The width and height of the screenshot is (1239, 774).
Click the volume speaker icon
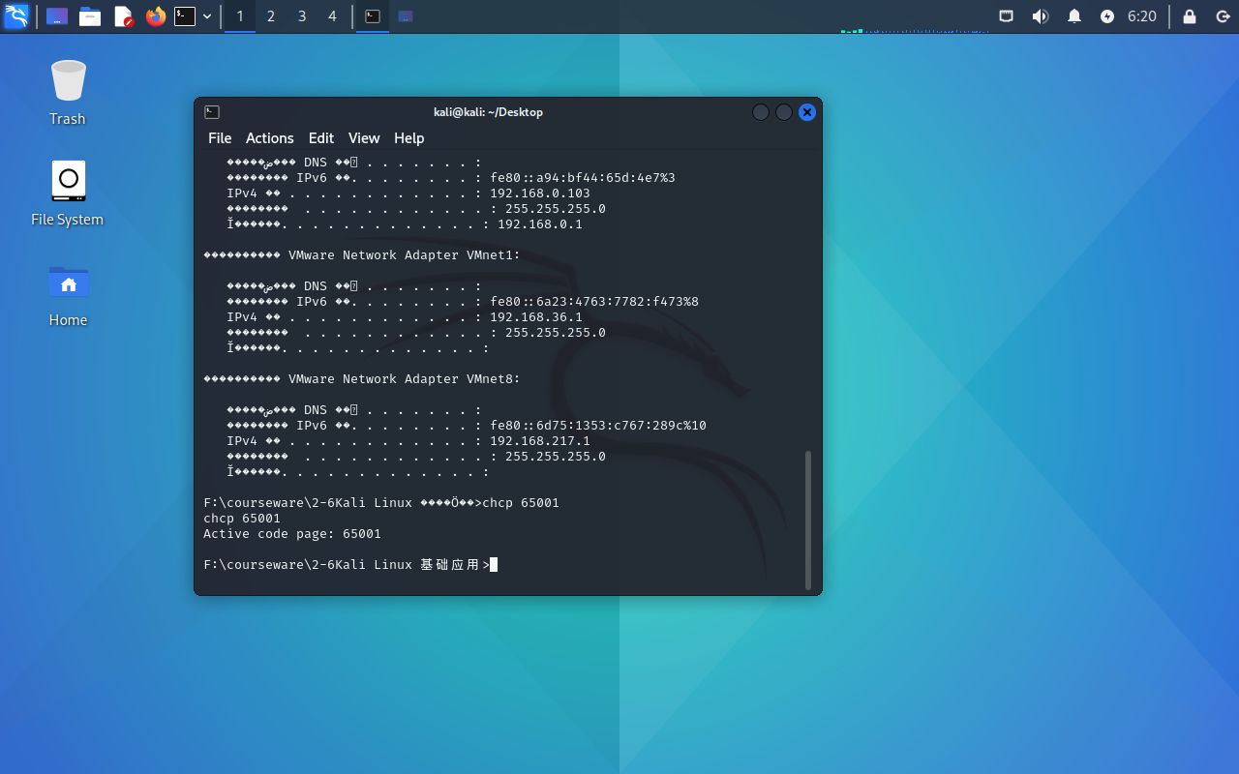pos(1041,16)
